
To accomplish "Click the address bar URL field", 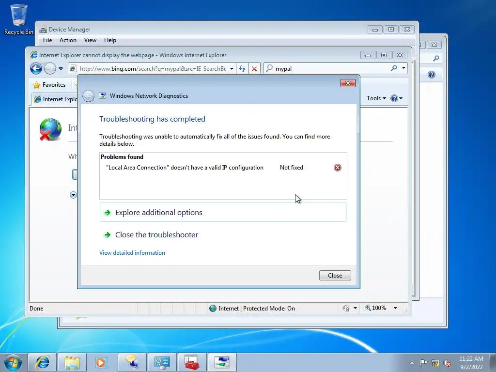I will point(153,69).
